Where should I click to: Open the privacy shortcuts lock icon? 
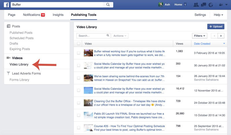pos(221,5)
